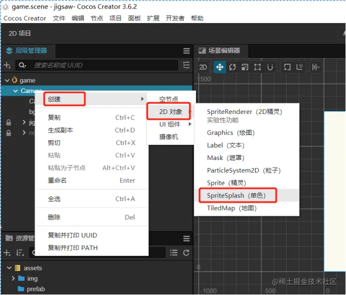Create a TiledMap (地图) object
This screenshot has height=295, width=346.
[246, 208]
